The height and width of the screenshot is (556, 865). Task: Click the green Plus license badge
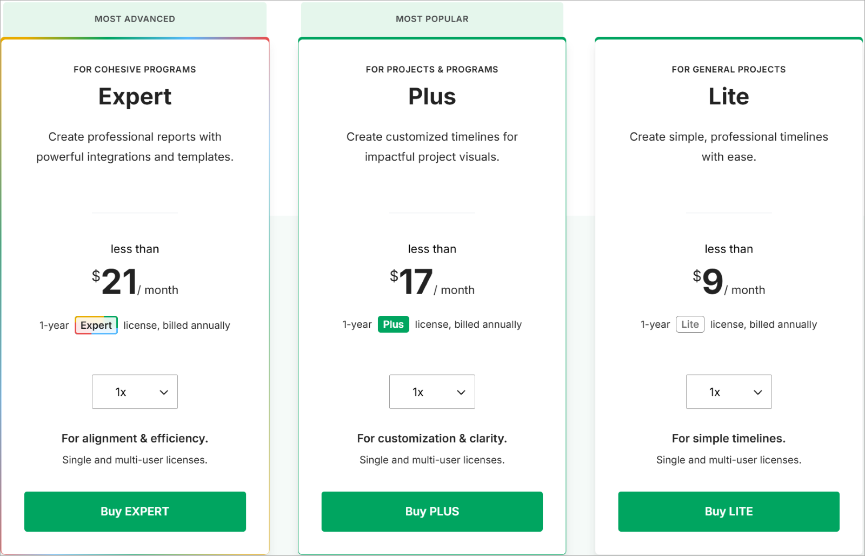click(x=393, y=325)
